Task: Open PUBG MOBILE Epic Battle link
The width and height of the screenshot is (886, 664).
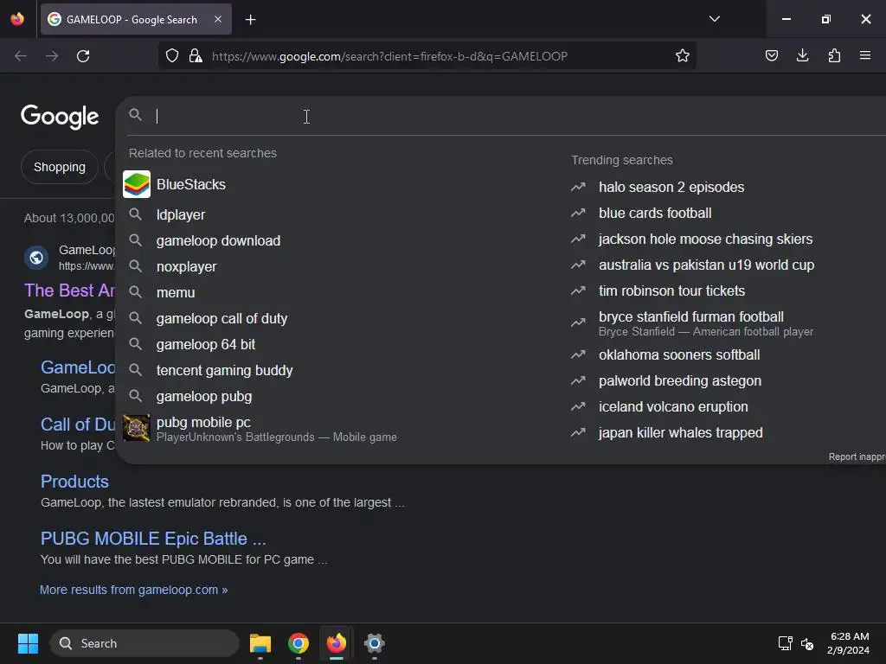Action: 153,539
